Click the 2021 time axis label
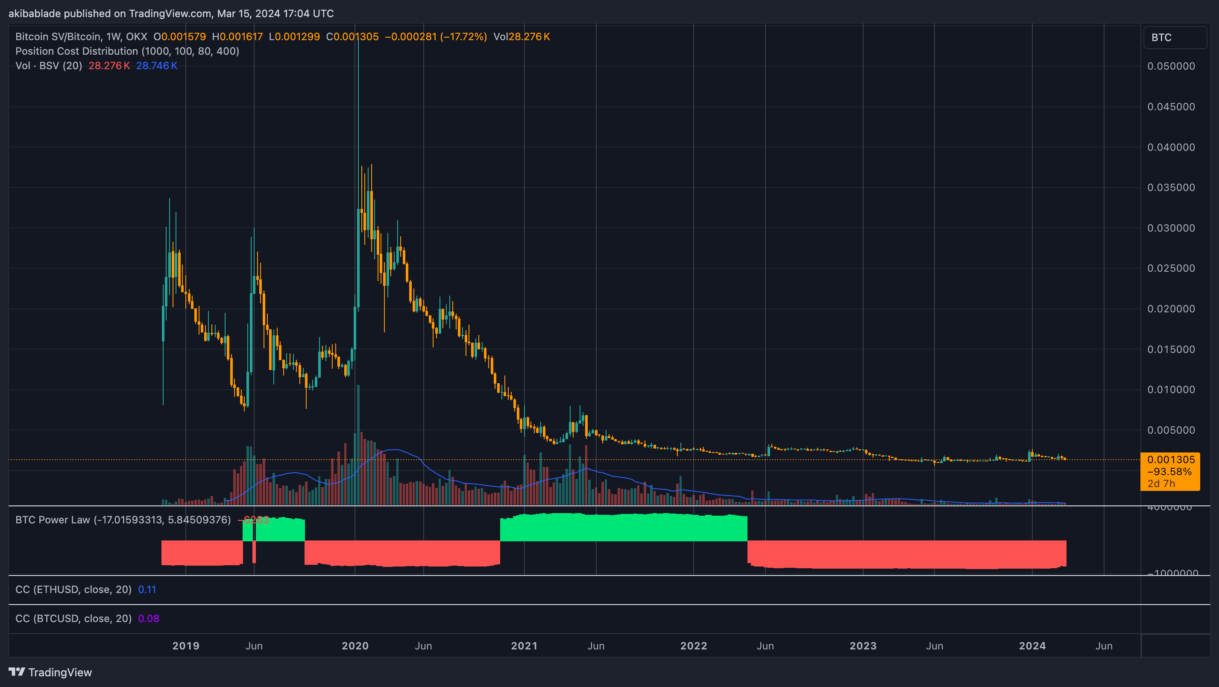The height and width of the screenshot is (687, 1219). coord(525,646)
